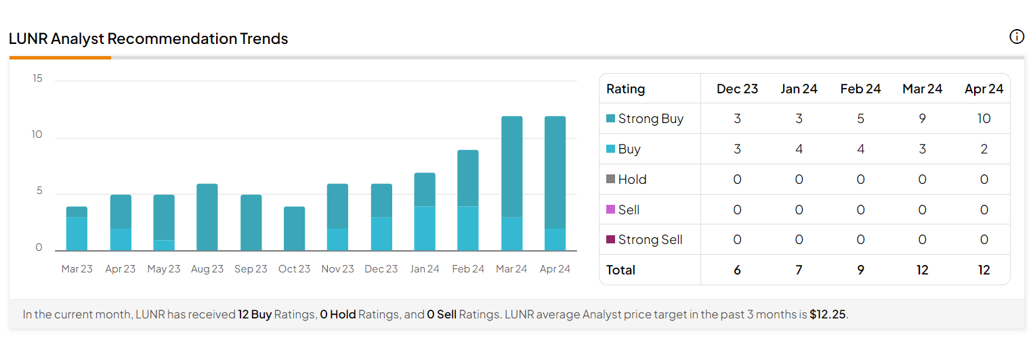
Task: Click the LUNR Analyst Recommendation Trends heading
Action: coord(148,39)
